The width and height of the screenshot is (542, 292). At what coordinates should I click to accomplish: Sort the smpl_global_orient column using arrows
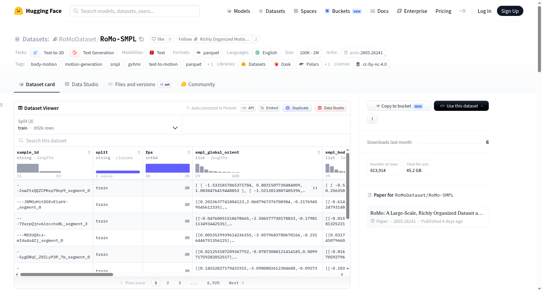point(319,152)
